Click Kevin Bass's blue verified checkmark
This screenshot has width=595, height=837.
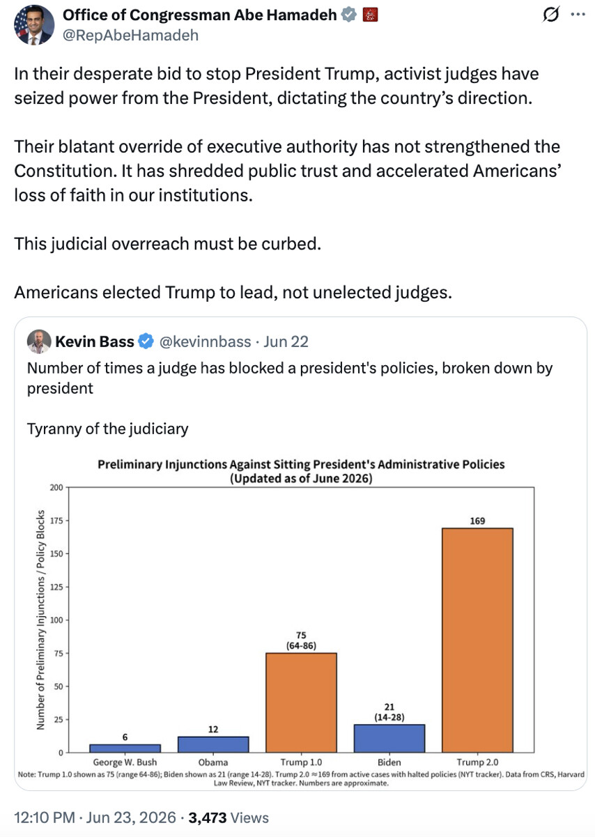146,341
